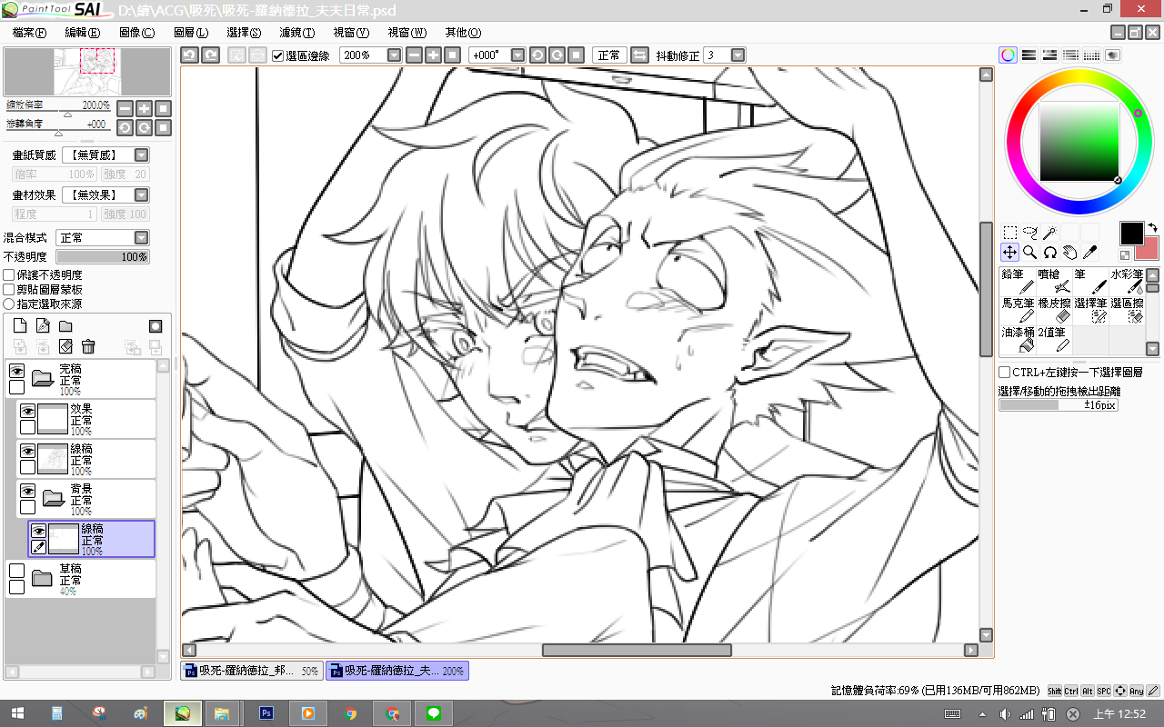Viewport: 1164px width, 727px height.
Task: Create a new normal layer in layer panel
Action: tap(20, 325)
